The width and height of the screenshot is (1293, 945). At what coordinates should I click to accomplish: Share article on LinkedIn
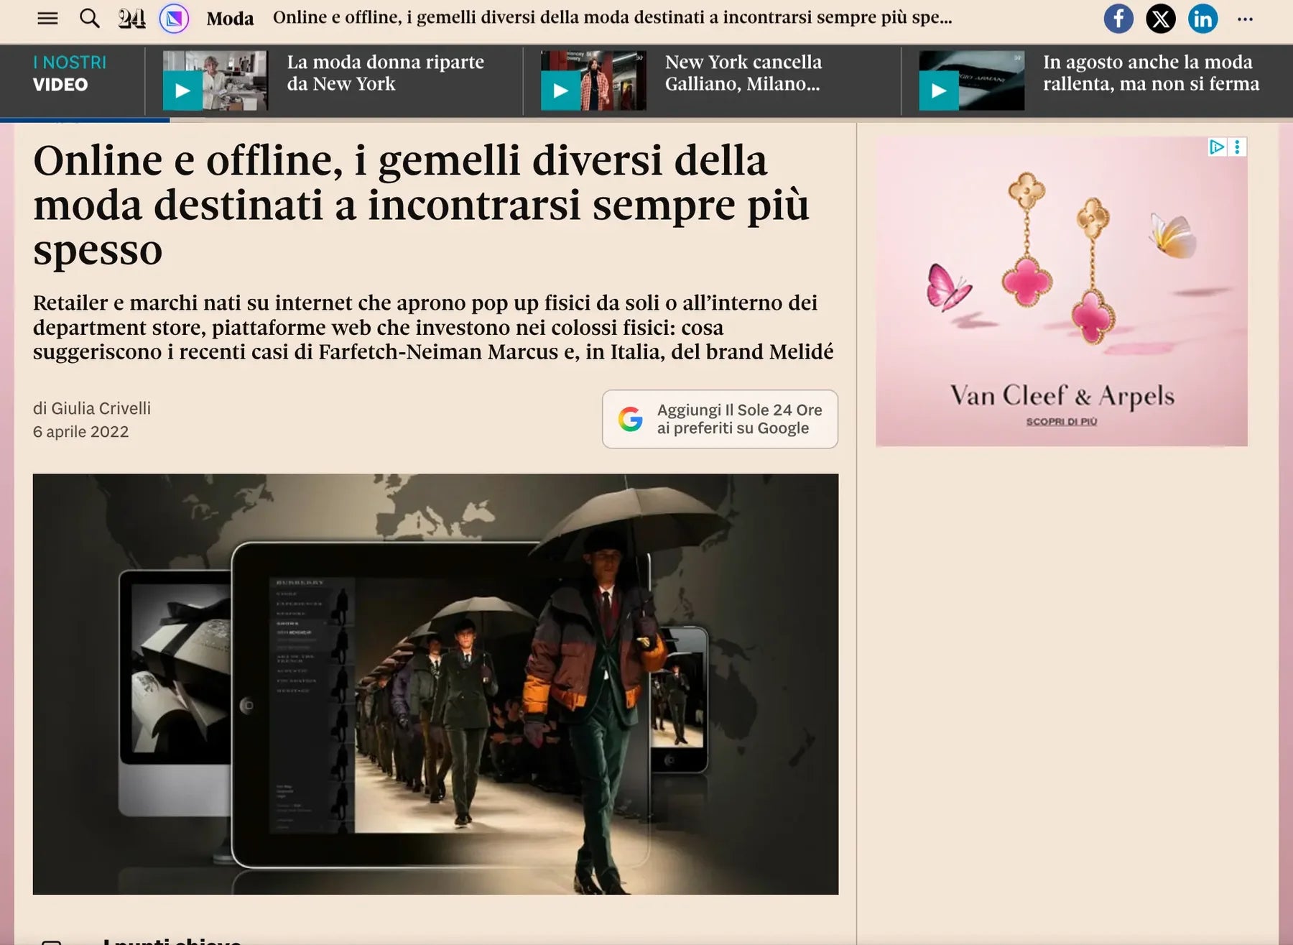(1202, 18)
